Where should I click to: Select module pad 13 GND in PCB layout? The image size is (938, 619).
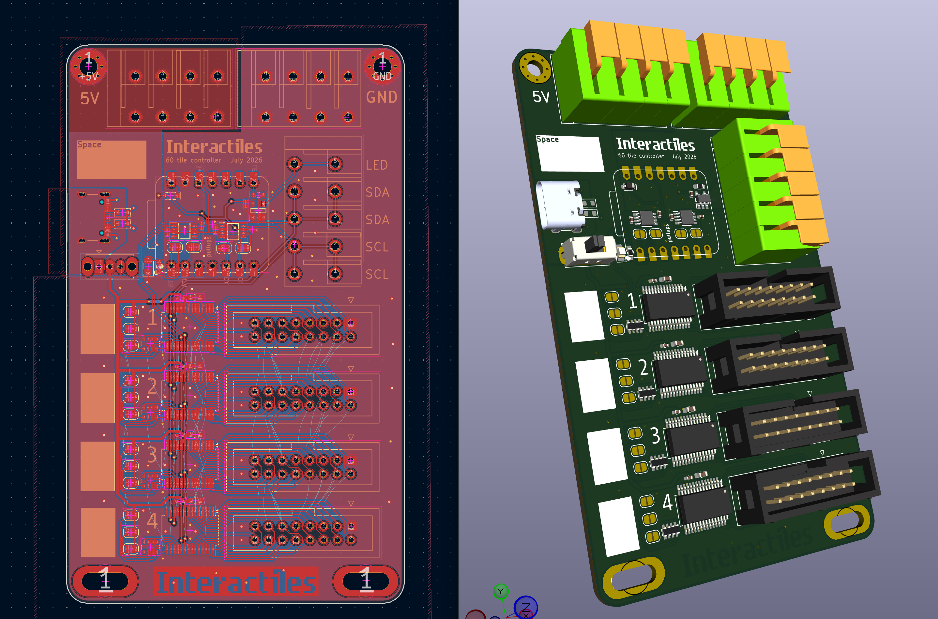pos(185,181)
